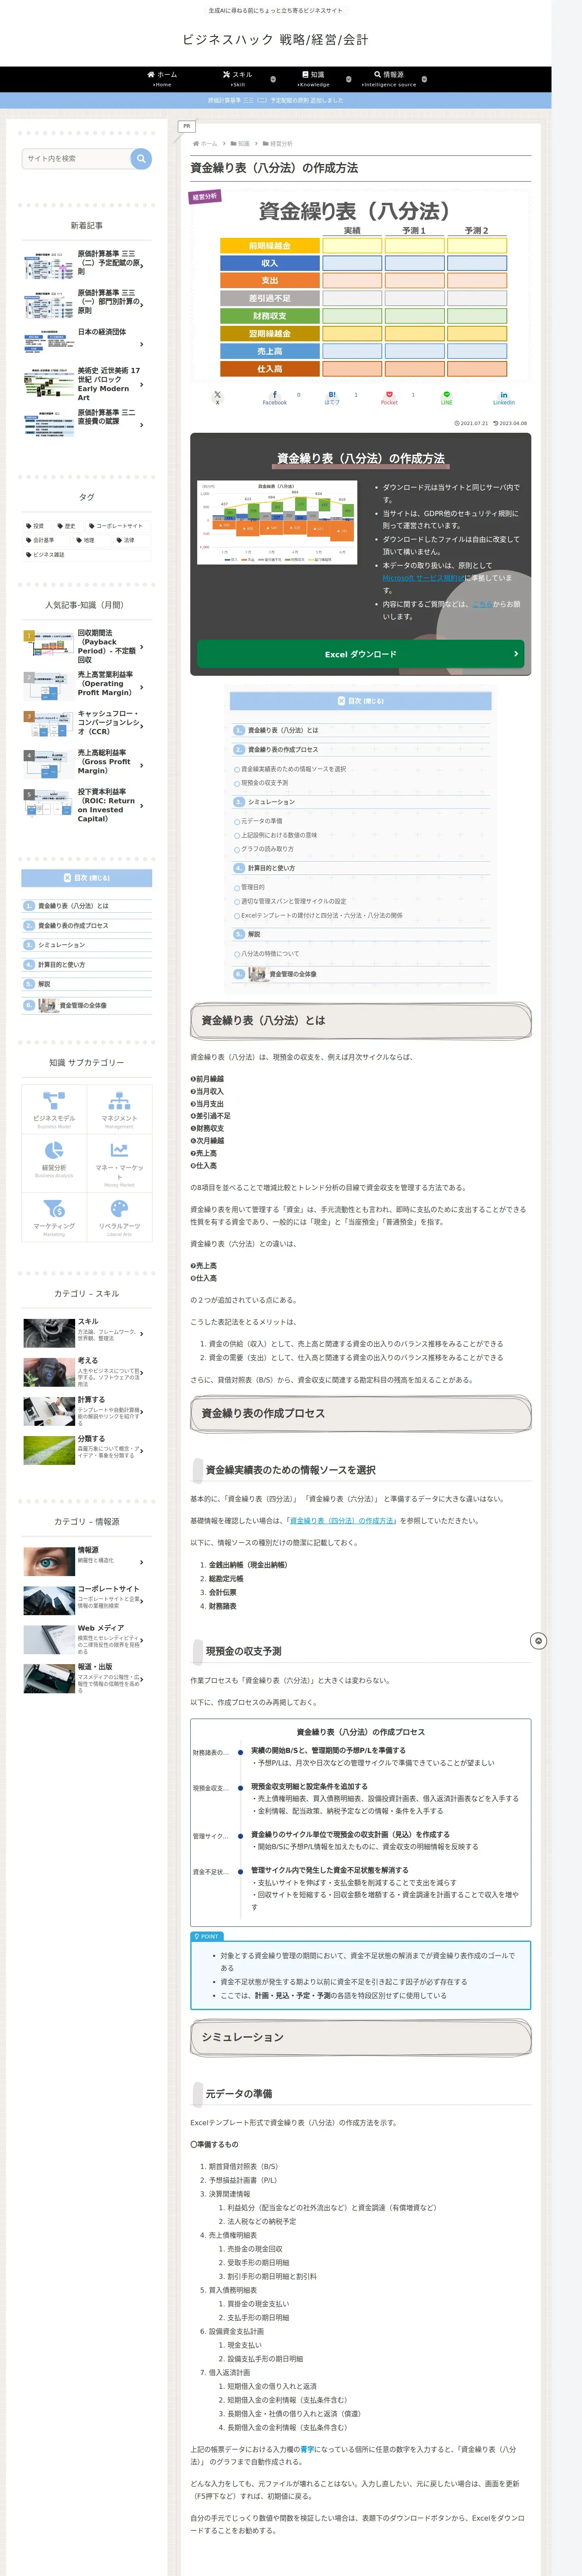Jump to 元データの準備 contents entry
Image resolution: width=582 pixels, height=2576 pixels.
click(261, 821)
